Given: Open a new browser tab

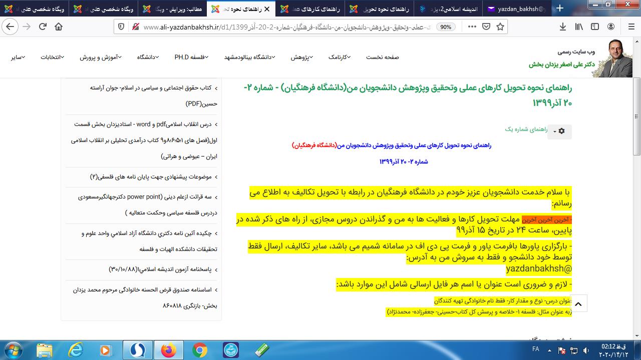Looking at the screenshot, I should click(560, 8).
